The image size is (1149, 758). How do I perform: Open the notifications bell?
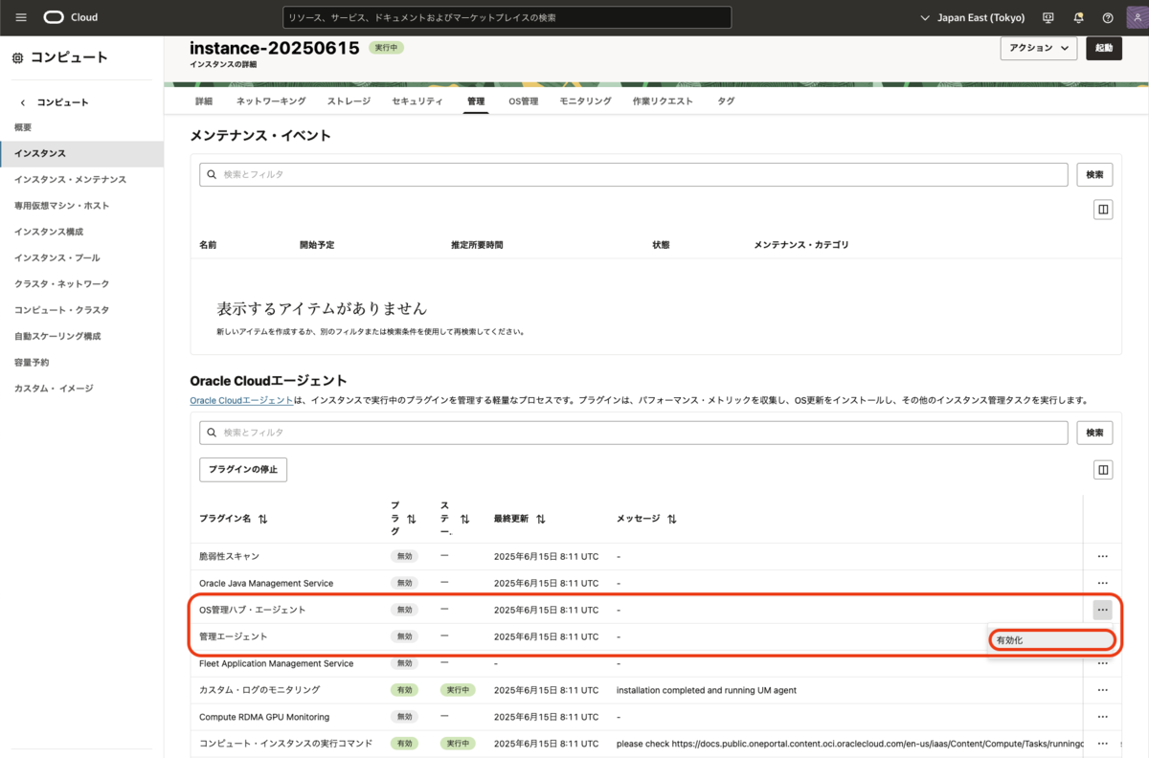coord(1079,17)
